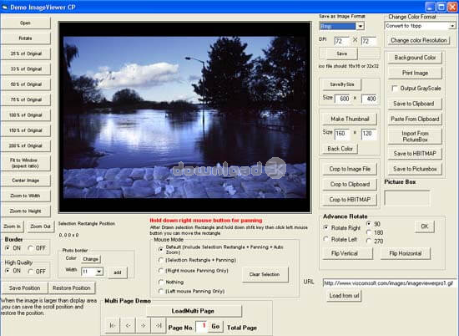The width and height of the screenshot is (459, 336).
Task: Click the LoadMulti Page button
Action: coord(193,311)
